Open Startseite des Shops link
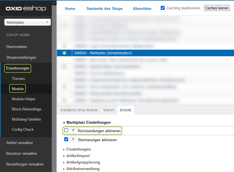Image resolution: width=234 pixels, height=172 pixels. [x=104, y=8]
